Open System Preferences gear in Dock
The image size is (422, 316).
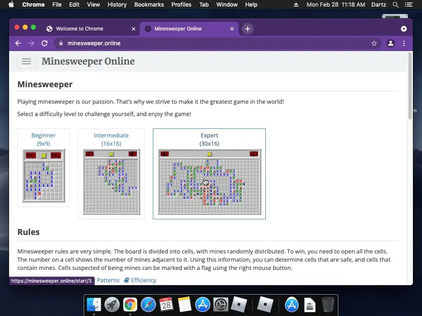[221, 305]
